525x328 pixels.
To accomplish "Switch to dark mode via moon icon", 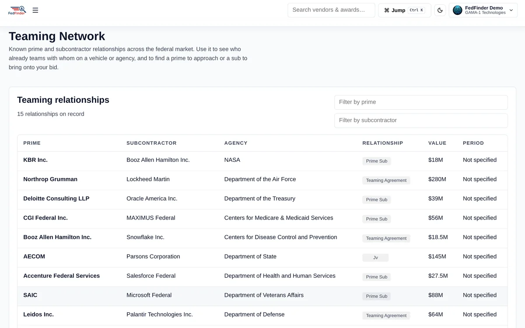I will (440, 10).
